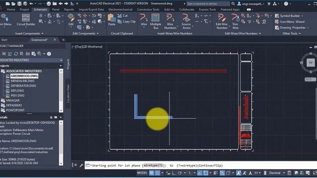Switch to the Project ribbon tab

(24, 9)
